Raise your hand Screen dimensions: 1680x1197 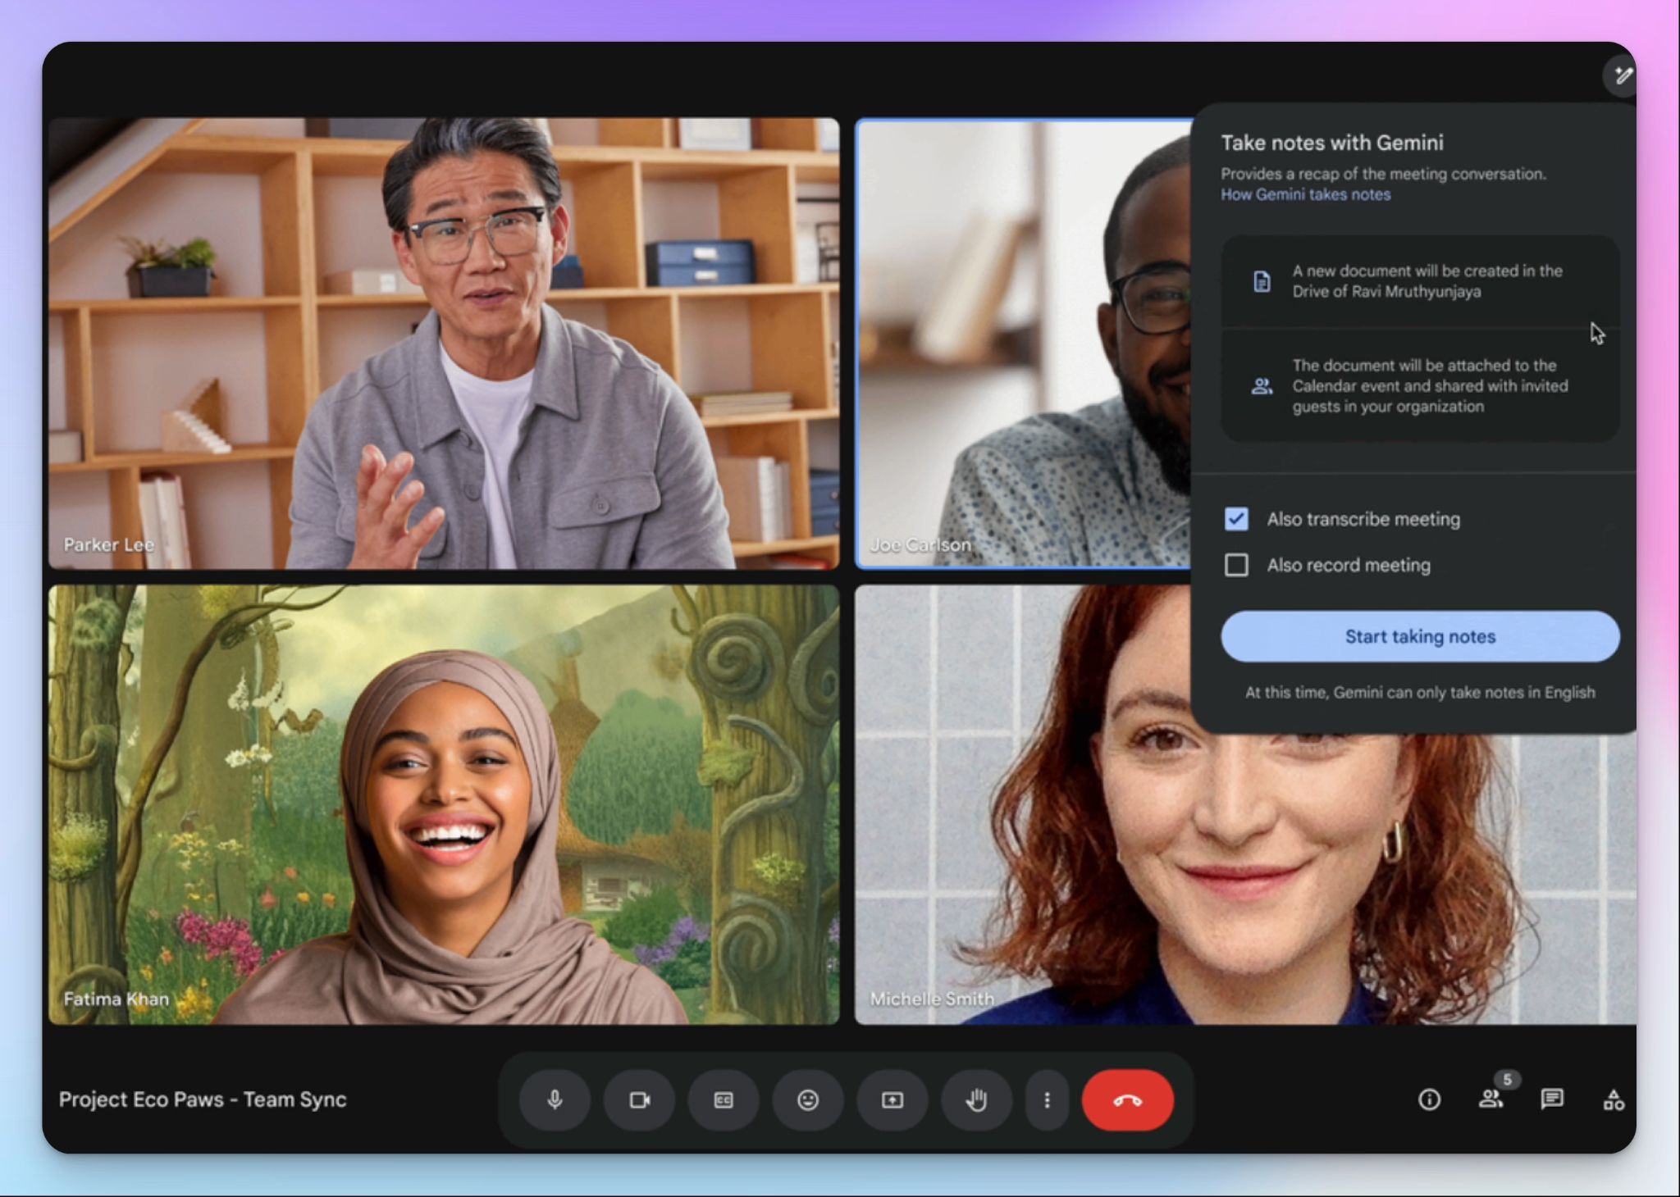(x=976, y=1099)
